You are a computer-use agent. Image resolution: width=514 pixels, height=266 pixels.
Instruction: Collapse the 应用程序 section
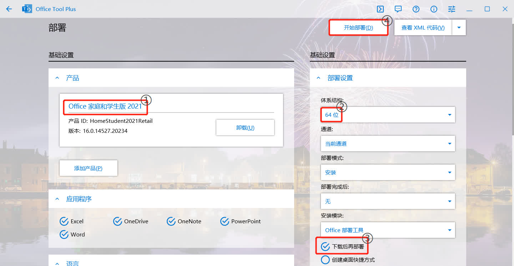[x=57, y=199]
